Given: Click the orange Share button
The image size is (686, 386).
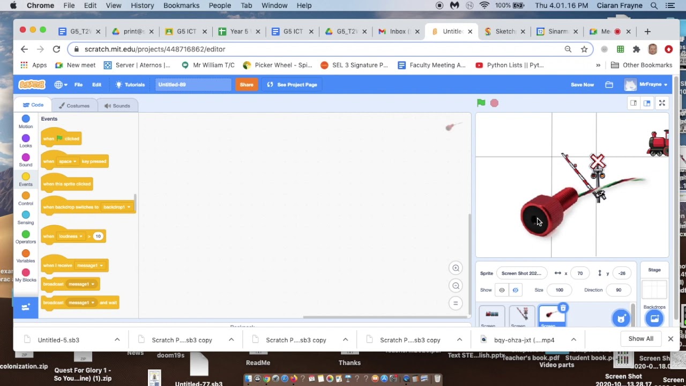Looking at the screenshot, I should (247, 85).
